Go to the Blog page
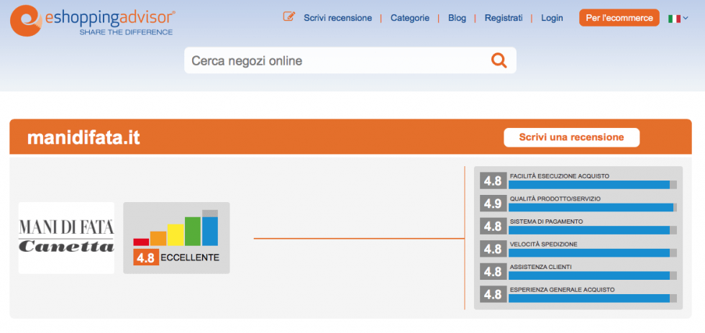 click(457, 18)
